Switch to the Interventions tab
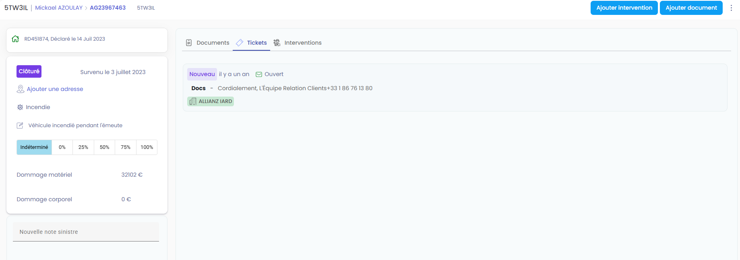This screenshot has width=740, height=260. tap(298, 43)
